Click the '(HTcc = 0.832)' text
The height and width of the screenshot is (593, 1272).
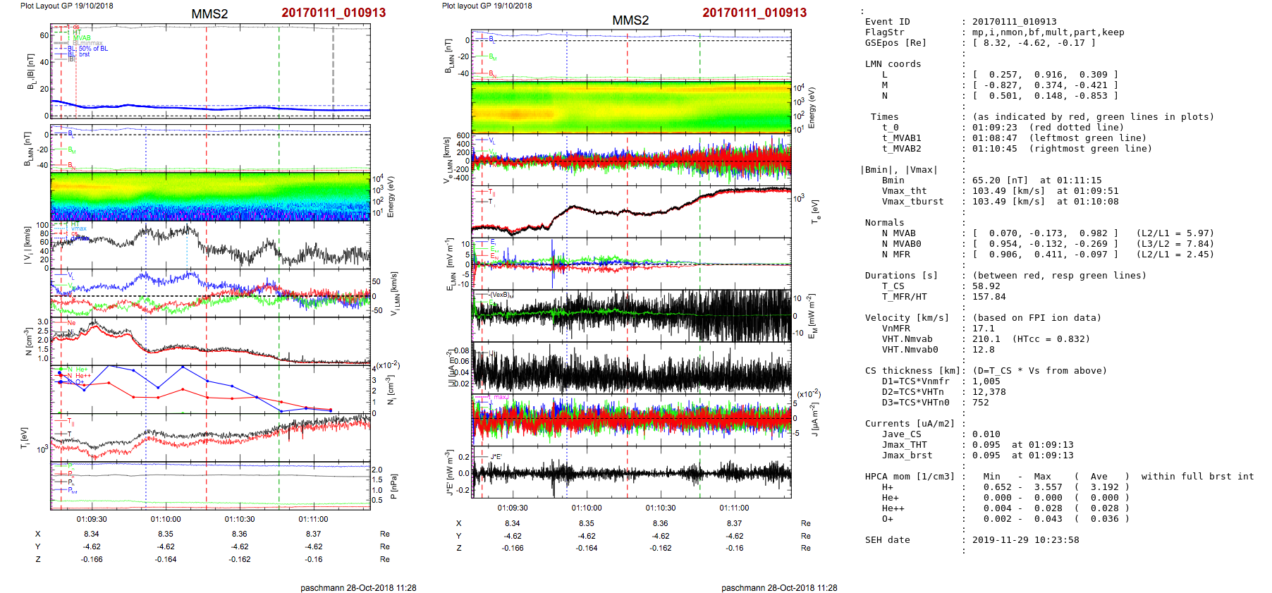[1051, 339]
